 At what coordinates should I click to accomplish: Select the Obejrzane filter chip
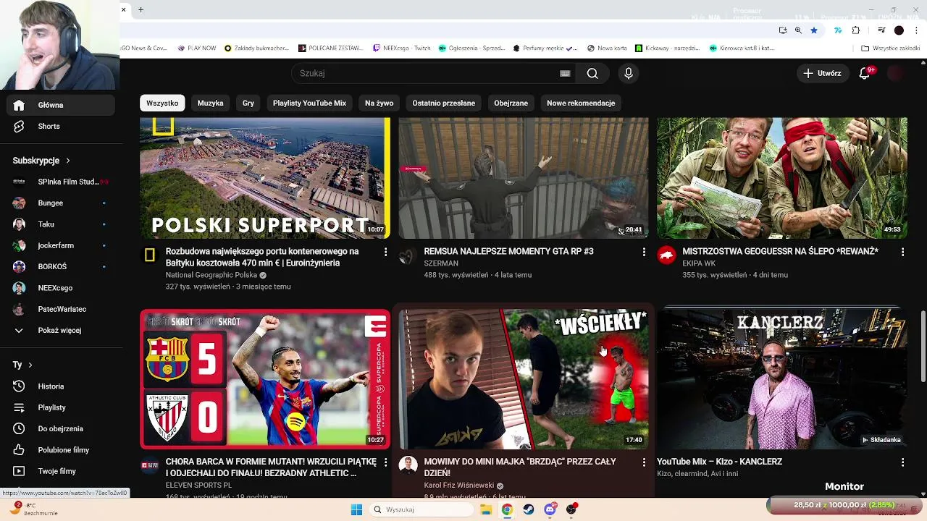click(511, 103)
